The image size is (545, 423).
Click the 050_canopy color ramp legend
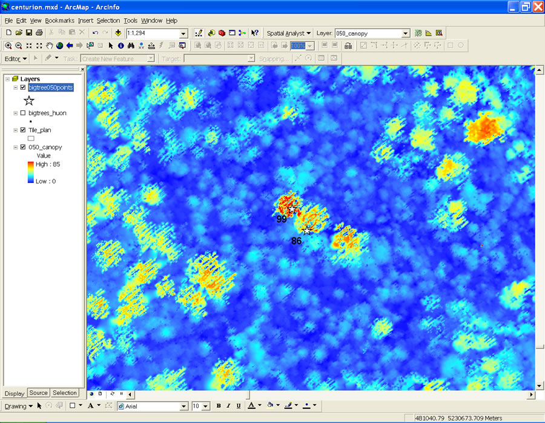pyautogui.click(x=31, y=172)
